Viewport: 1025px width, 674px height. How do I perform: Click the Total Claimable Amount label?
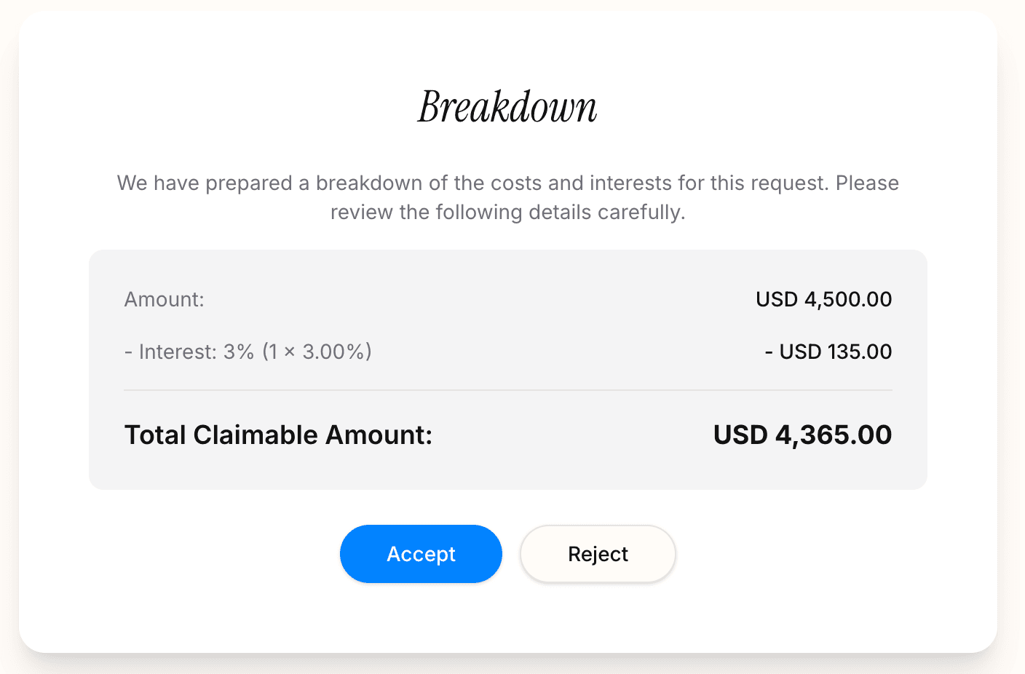[278, 435]
